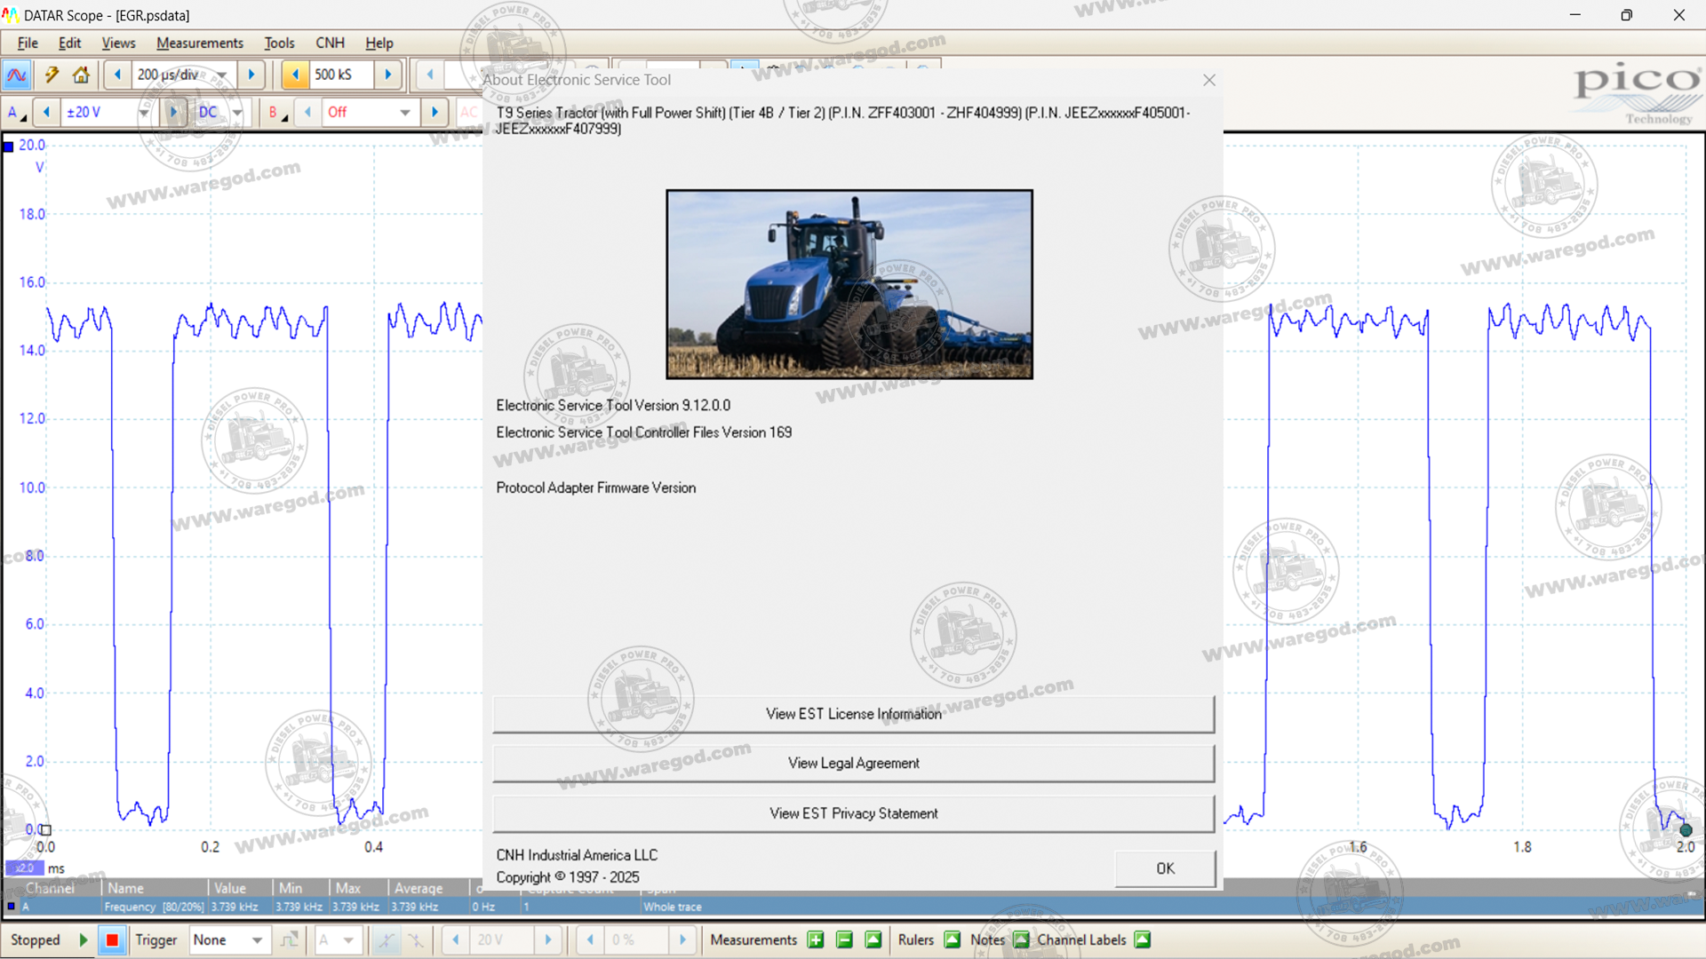Open the Measurements menu
Screen dimensions: 1706x959
click(199, 43)
